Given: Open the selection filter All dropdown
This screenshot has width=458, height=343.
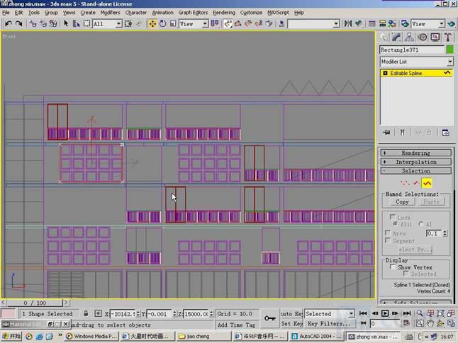Looking at the screenshot, I should (x=107, y=23).
